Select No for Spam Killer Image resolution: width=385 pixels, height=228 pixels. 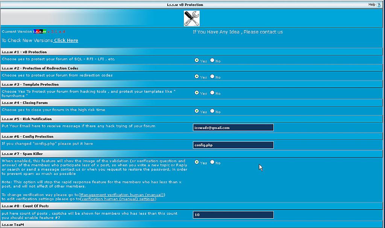click(x=212, y=162)
